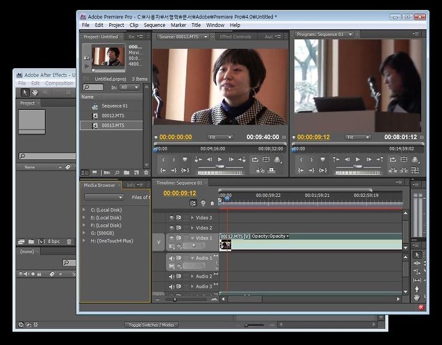The width and height of the screenshot is (442, 345).
Task: Open the Clip menu
Action: pos(134,25)
